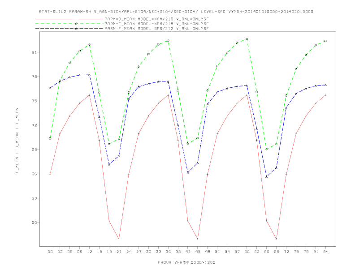This screenshot has width=355, height=274.
Task: Click y-axis tick label 69
Action: pyautogui.click(x=34, y=150)
